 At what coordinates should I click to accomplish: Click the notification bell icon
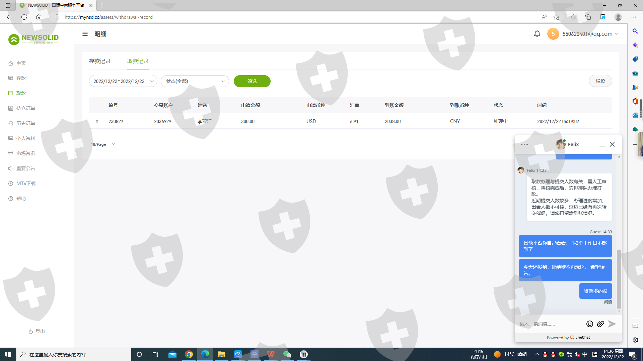[537, 34]
